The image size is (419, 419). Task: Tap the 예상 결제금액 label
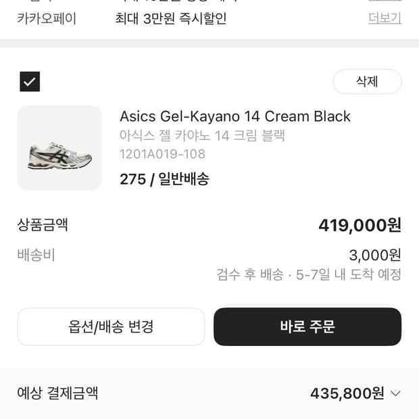pyautogui.click(x=57, y=393)
